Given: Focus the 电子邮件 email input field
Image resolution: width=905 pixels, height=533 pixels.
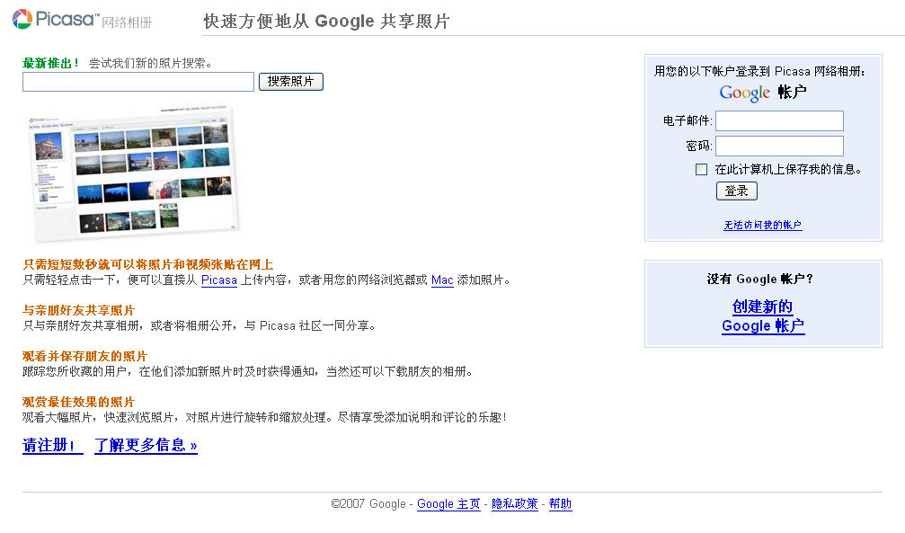Looking at the screenshot, I should click(x=779, y=120).
